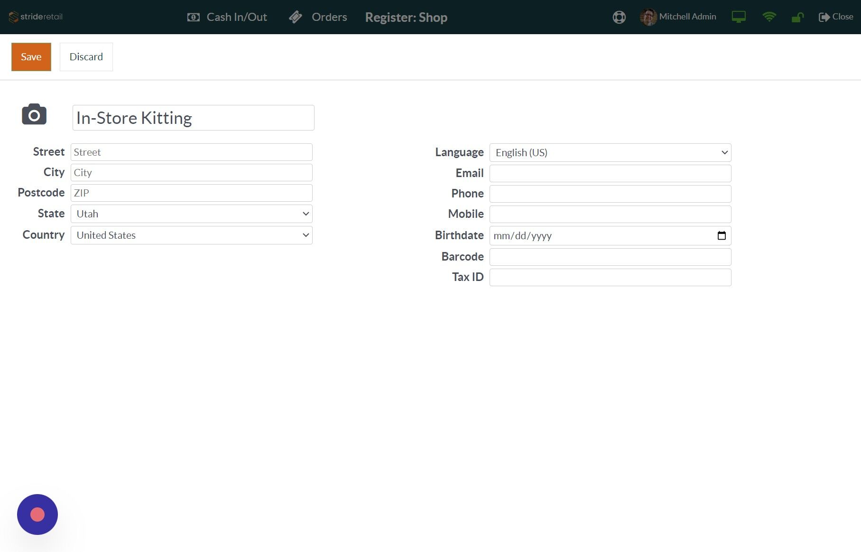861x552 pixels.
Task: Select Register: Shop in the top bar
Action: point(406,17)
